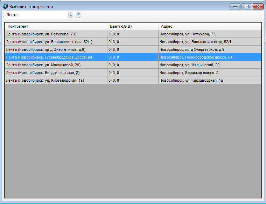Click address cell 'Новосибирск, ул. Мясниковой, 29'
The image size is (266, 204).
(x=189, y=65)
